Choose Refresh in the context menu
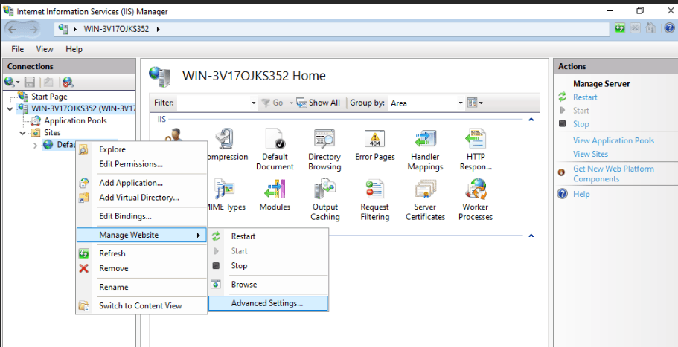Screen dimensions: 678x347 141,253
